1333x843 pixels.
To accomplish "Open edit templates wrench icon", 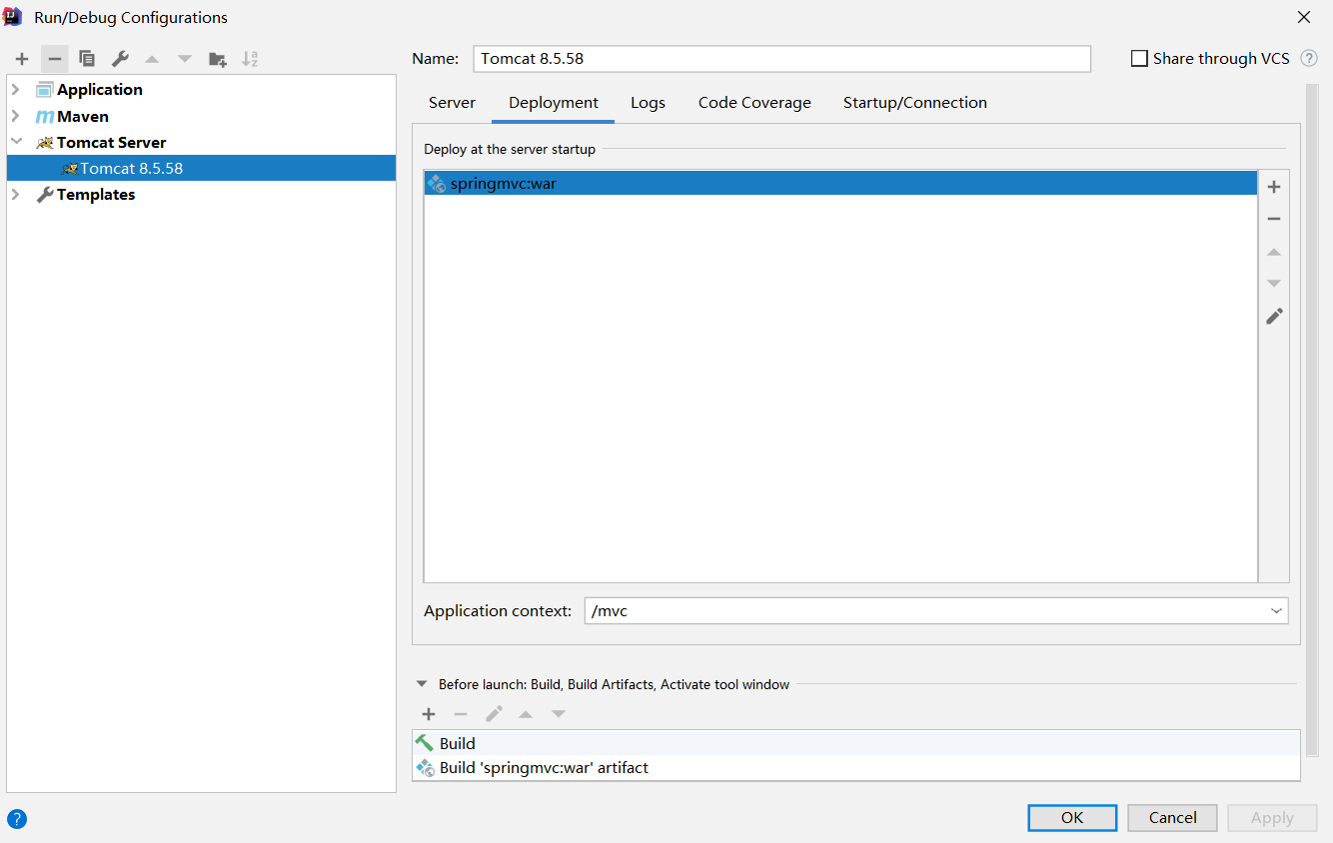I will tap(120, 59).
